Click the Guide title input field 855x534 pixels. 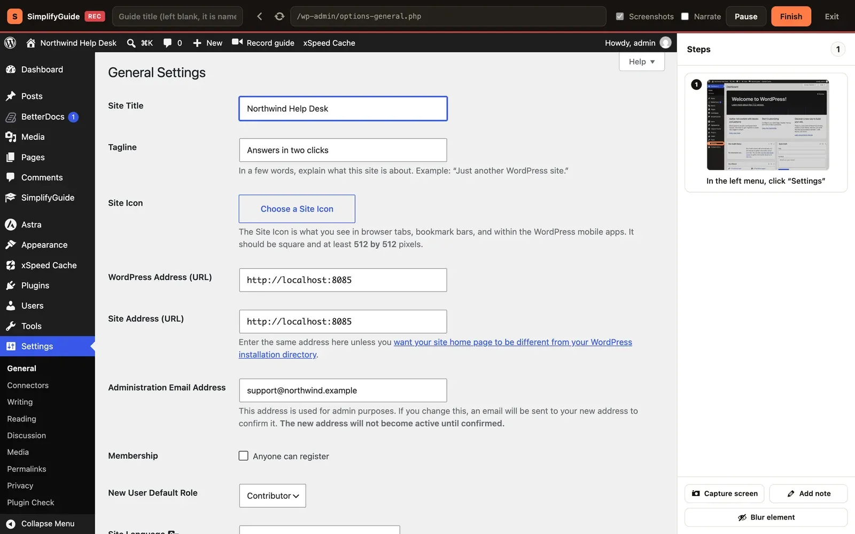click(177, 17)
